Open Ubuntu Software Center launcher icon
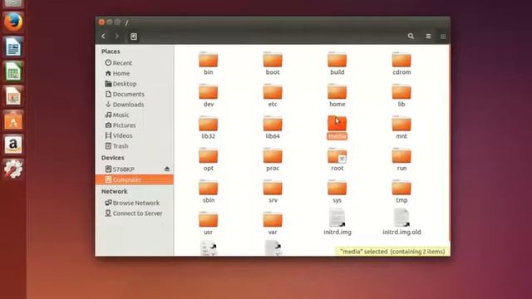 13,120
